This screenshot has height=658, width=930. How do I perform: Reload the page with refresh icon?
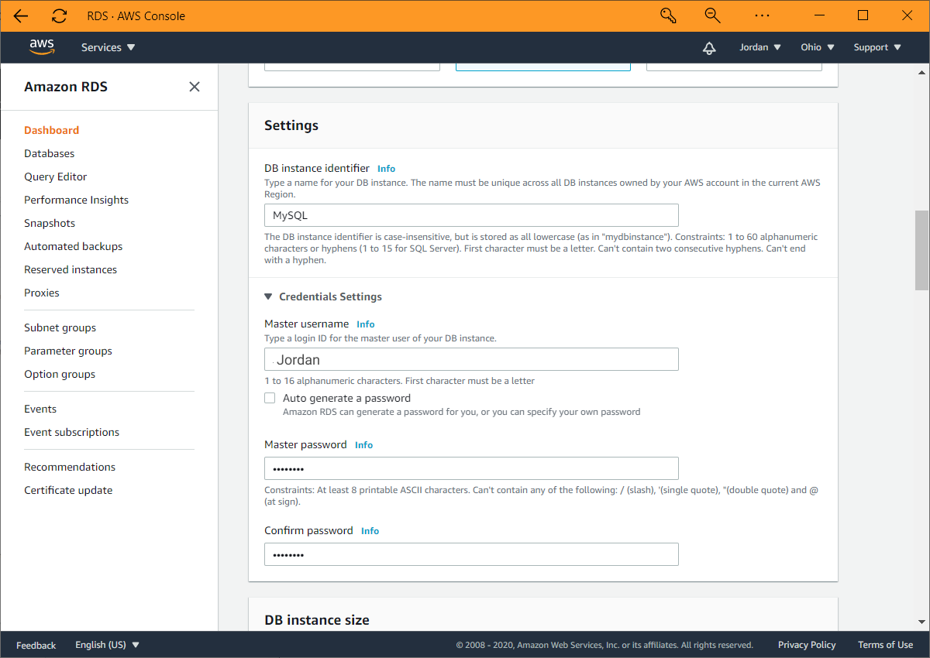pyautogui.click(x=59, y=15)
